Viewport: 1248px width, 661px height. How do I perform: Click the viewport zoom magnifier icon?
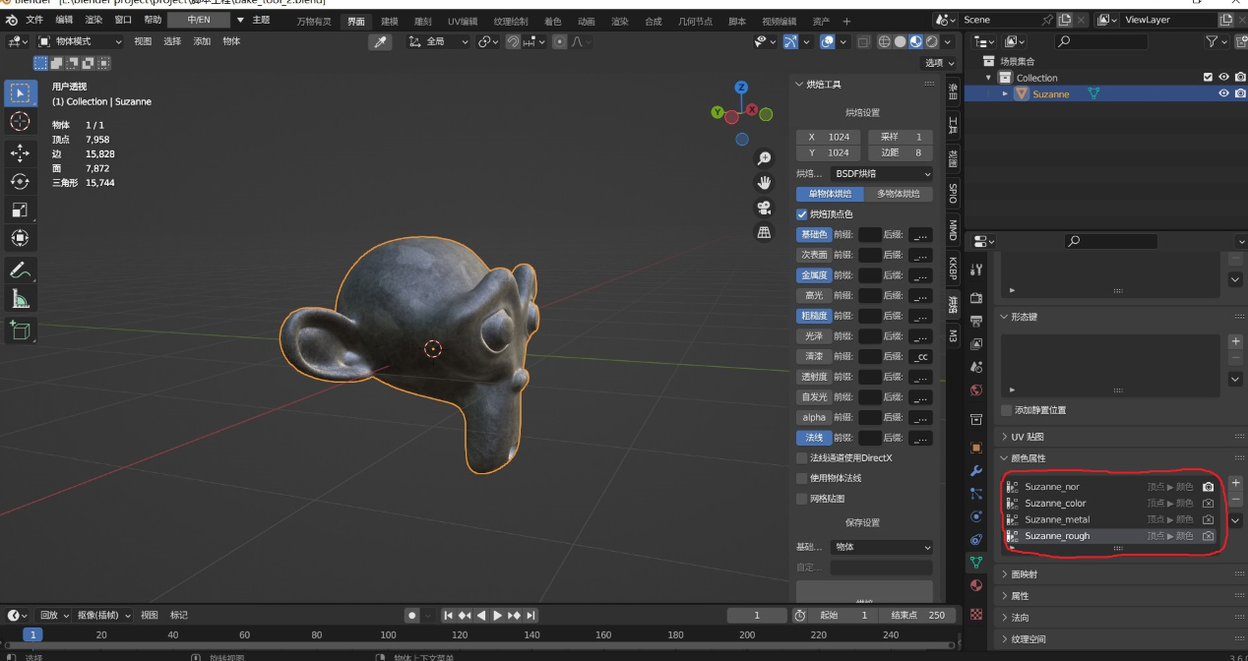[x=764, y=158]
